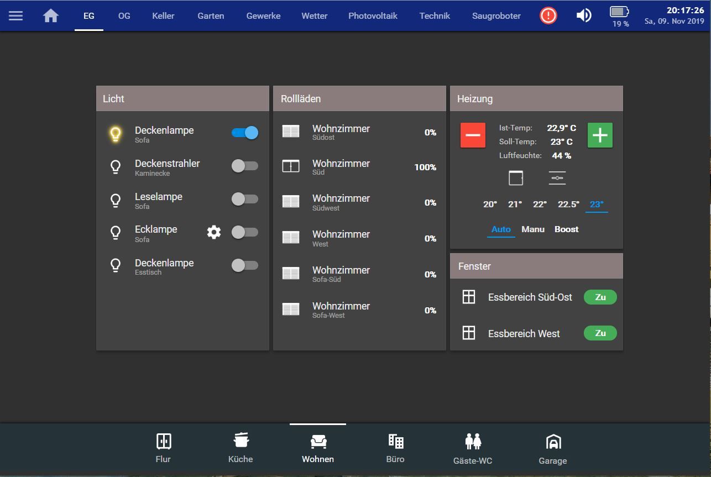This screenshot has height=477, width=711.
Task: Click the lit bulb icon for Deckenlampe Sofa
Action: [115, 134]
